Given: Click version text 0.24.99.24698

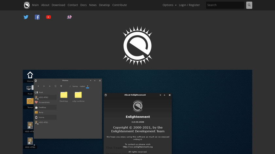Looking at the screenshot, I should [x=138, y=122].
